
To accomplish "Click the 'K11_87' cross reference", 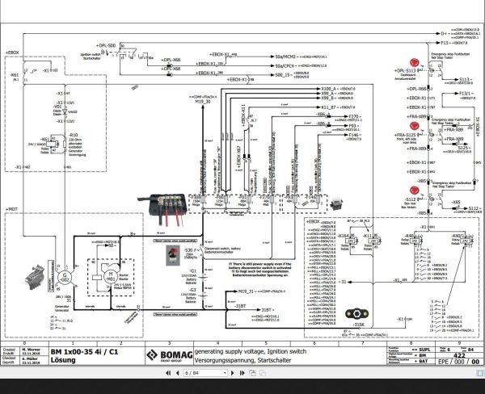I will (x=328, y=107).
